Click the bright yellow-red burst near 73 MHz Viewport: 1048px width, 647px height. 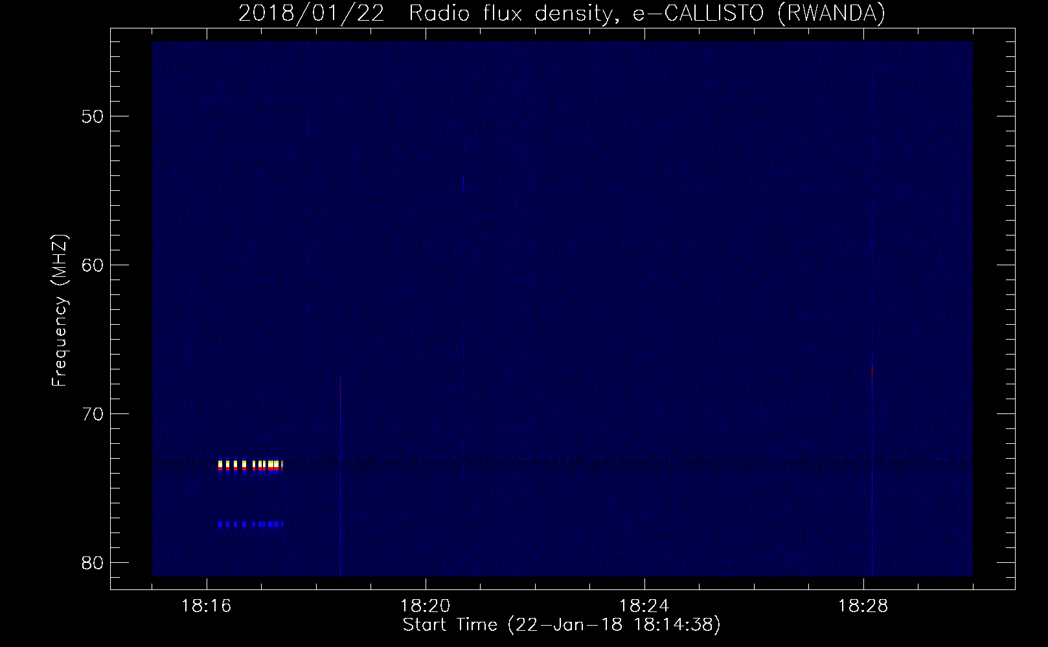click(251, 466)
